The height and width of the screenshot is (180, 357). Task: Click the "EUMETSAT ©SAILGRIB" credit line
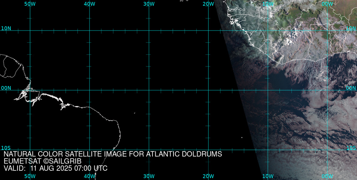point(42,161)
